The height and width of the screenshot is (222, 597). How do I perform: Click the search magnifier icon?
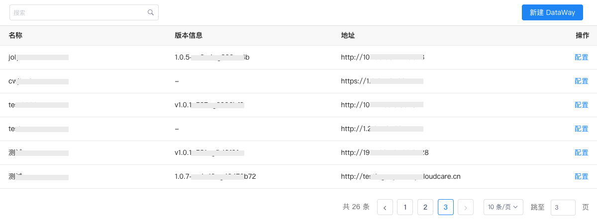pyautogui.click(x=151, y=12)
